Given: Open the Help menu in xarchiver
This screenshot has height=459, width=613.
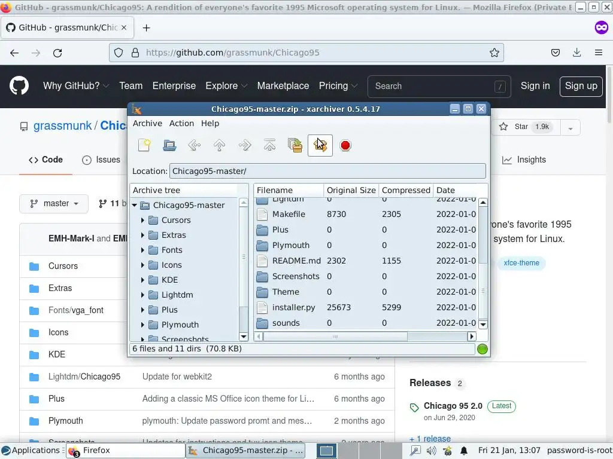Looking at the screenshot, I should tap(210, 123).
